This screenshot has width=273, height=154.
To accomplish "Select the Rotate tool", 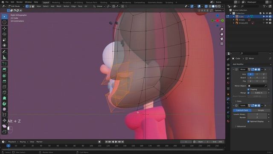I will [x=4, y=34].
